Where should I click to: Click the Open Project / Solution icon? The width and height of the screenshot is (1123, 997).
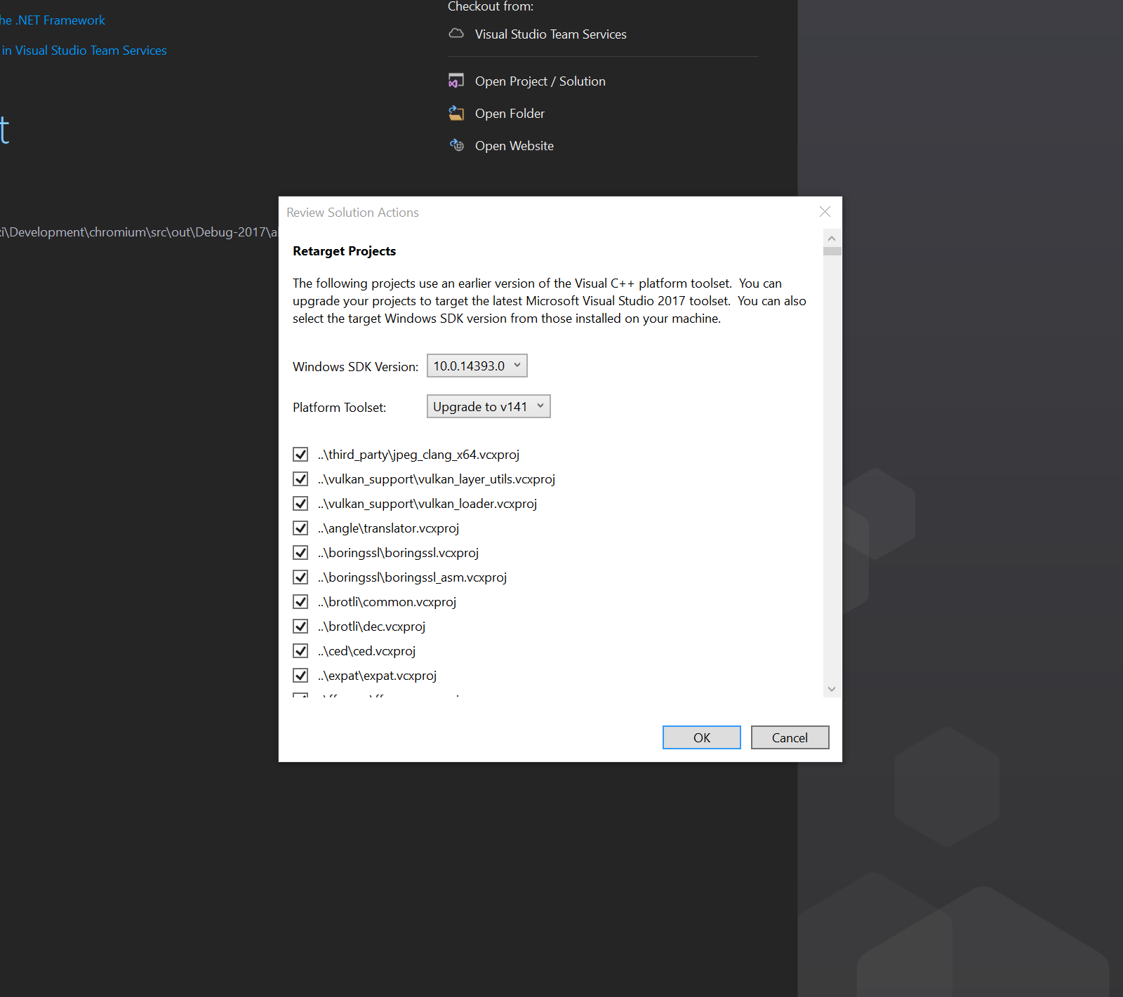pyautogui.click(x=456, y=81)
